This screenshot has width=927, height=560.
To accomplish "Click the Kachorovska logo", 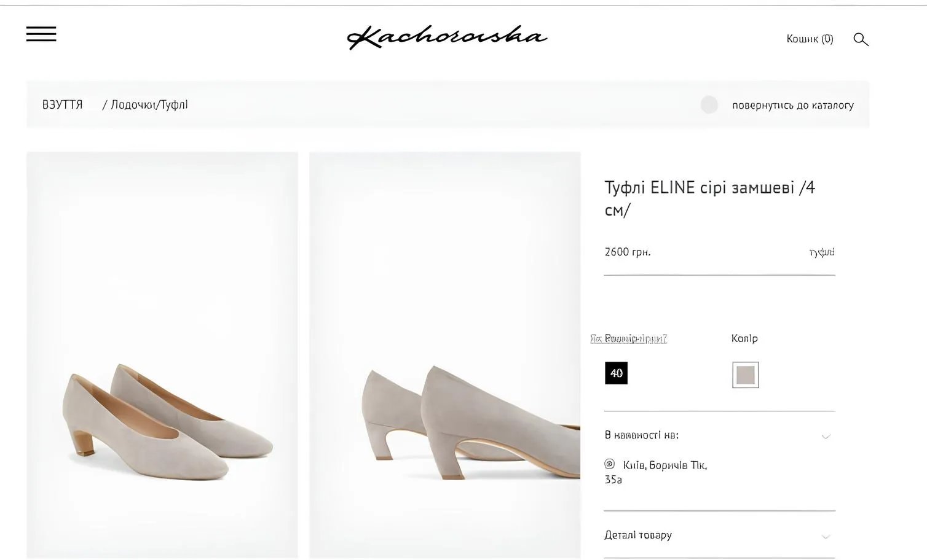I will tap(447, 37).
